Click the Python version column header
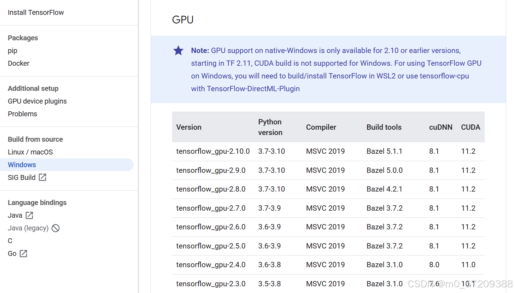The image size is (514, 293). pos(270,127)
